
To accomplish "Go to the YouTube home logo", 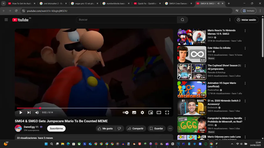I will click(20, 20).
